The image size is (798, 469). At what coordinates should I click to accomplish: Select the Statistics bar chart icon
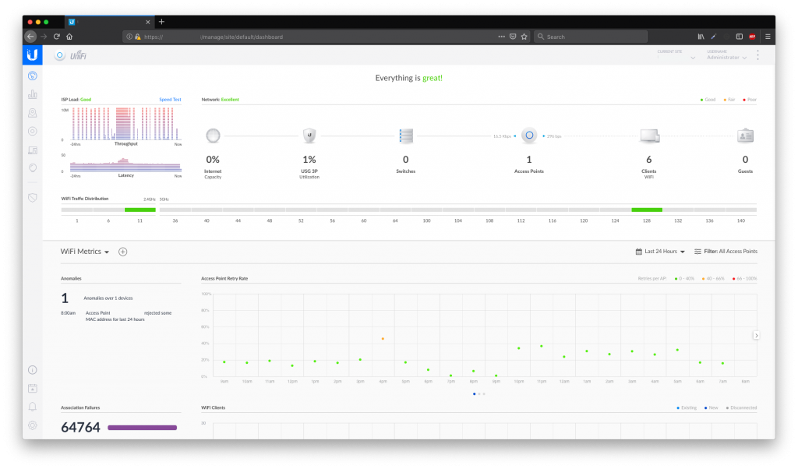coord(32,93)
